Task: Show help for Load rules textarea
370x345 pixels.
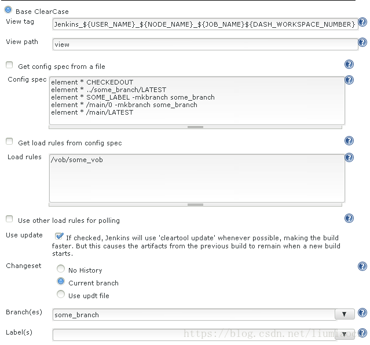Action: click(349, 157)
